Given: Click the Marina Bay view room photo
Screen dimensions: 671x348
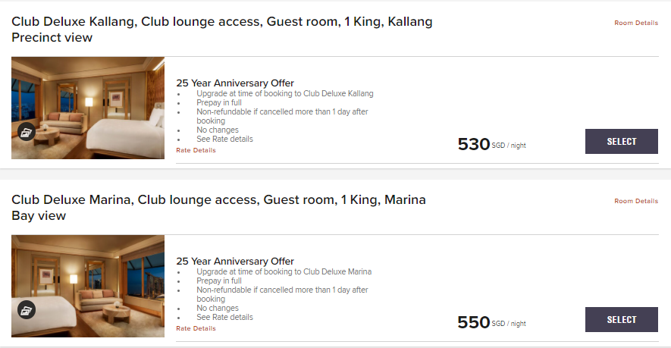Looking at the screenshot, I should pyautogui.click(x=88, y=286).
